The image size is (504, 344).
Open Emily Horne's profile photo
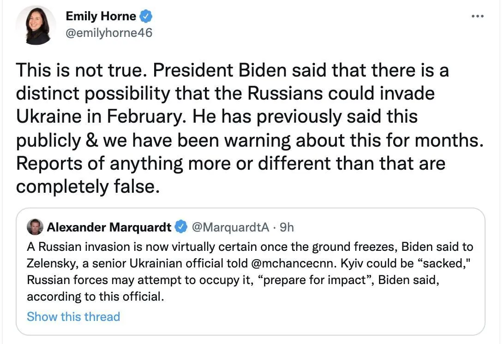point(36,25)
